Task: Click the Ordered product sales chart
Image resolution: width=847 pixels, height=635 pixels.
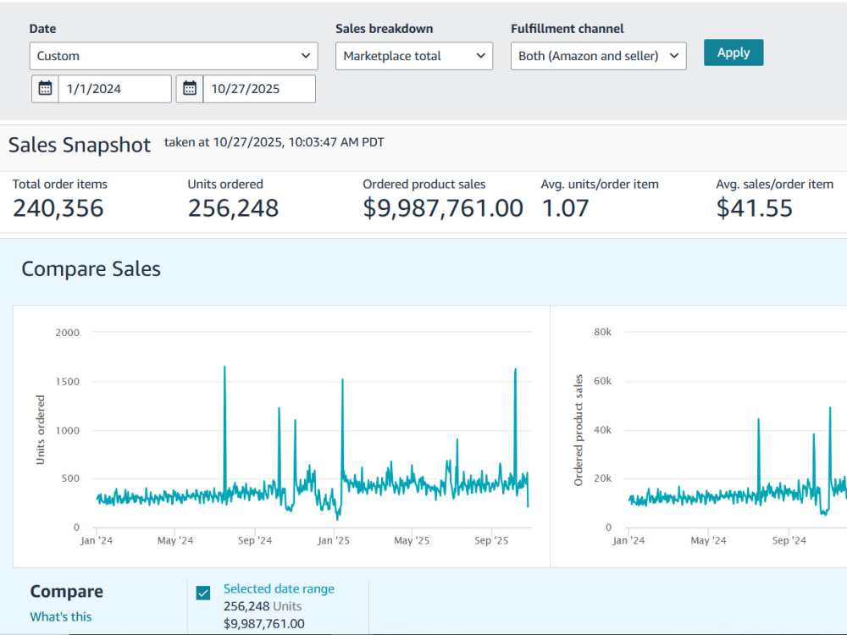Action: 699,436
